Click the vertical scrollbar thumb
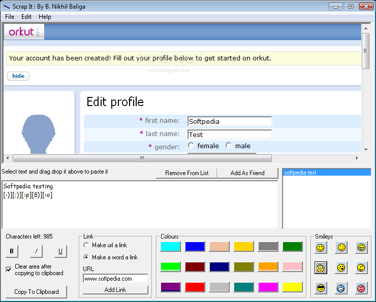 click(366, 51)
